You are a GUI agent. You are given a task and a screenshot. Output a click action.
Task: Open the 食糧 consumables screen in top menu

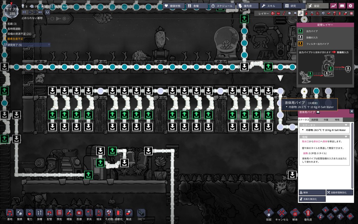197,6
